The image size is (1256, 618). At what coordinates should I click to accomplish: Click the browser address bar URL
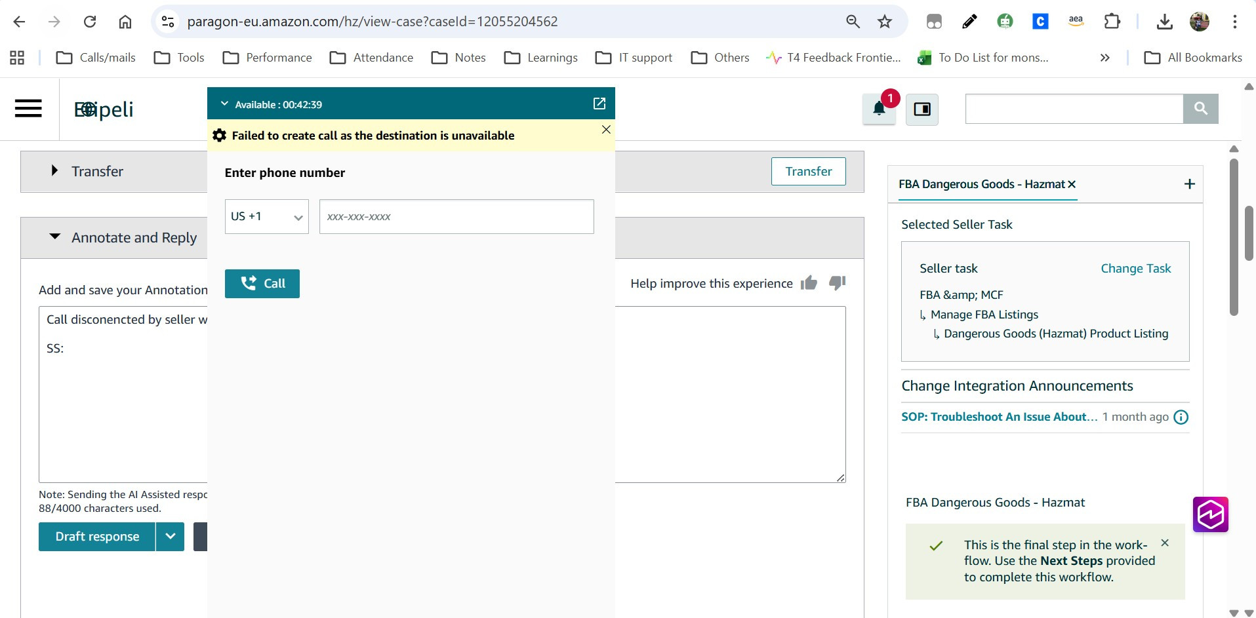tap(373, 22)
